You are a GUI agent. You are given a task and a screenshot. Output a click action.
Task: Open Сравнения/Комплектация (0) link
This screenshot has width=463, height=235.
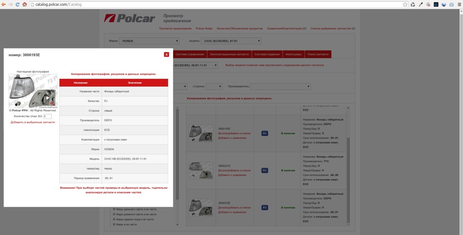pyautogui.click(x=286, y=28)
